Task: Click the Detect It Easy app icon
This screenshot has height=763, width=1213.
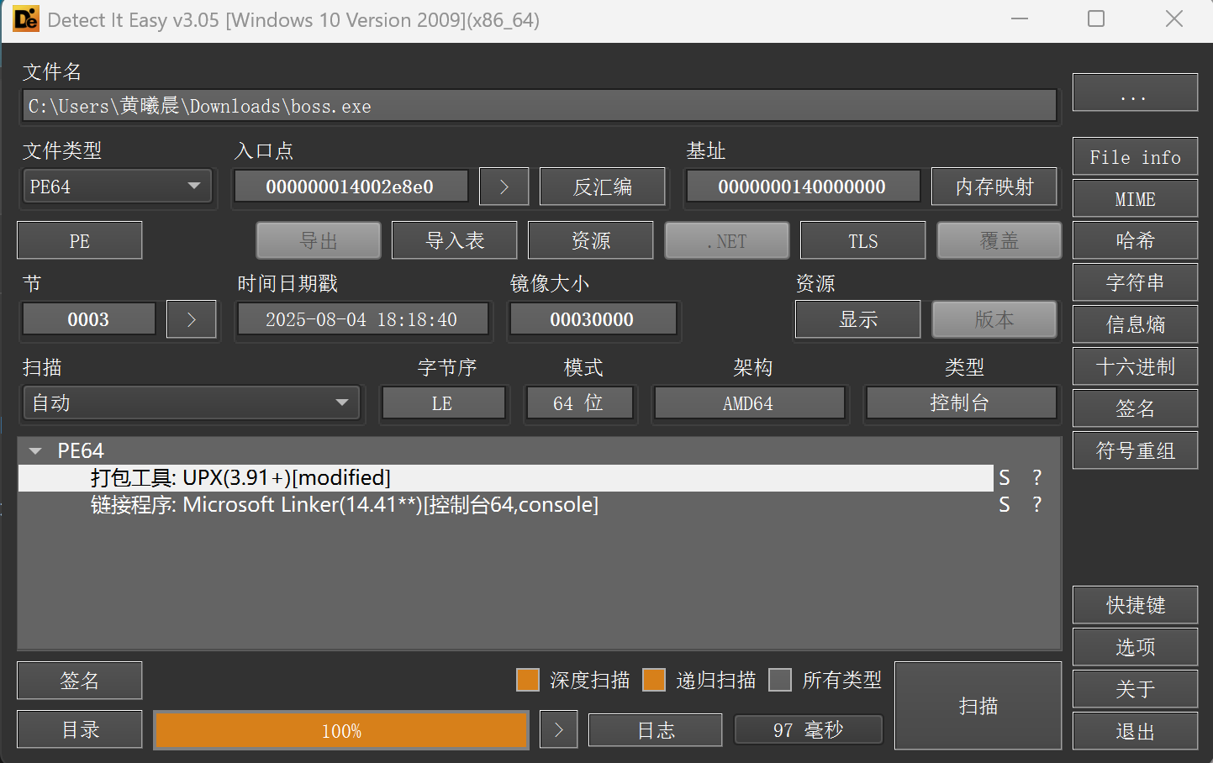Action: click(x=26, y=18)
